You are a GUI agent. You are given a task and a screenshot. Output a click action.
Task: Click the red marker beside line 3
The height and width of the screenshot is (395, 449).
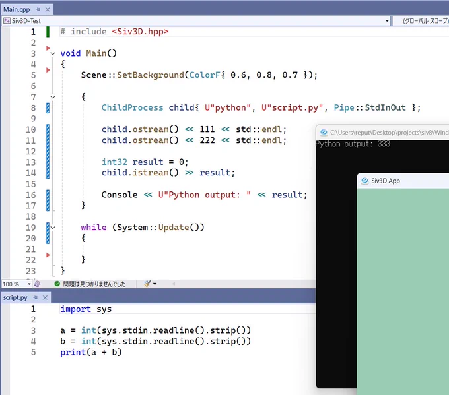[48, 48]
